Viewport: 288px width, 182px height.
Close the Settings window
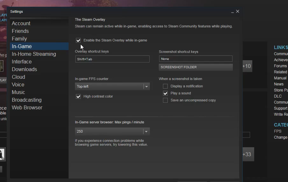tap(238, 11)
